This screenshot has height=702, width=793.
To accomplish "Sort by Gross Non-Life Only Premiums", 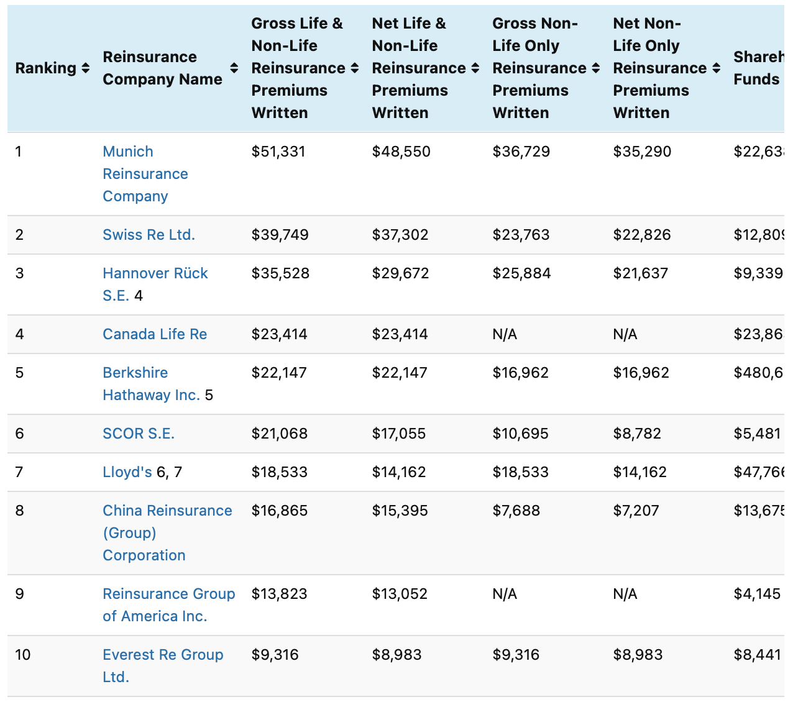I will [x=596, y=68].
